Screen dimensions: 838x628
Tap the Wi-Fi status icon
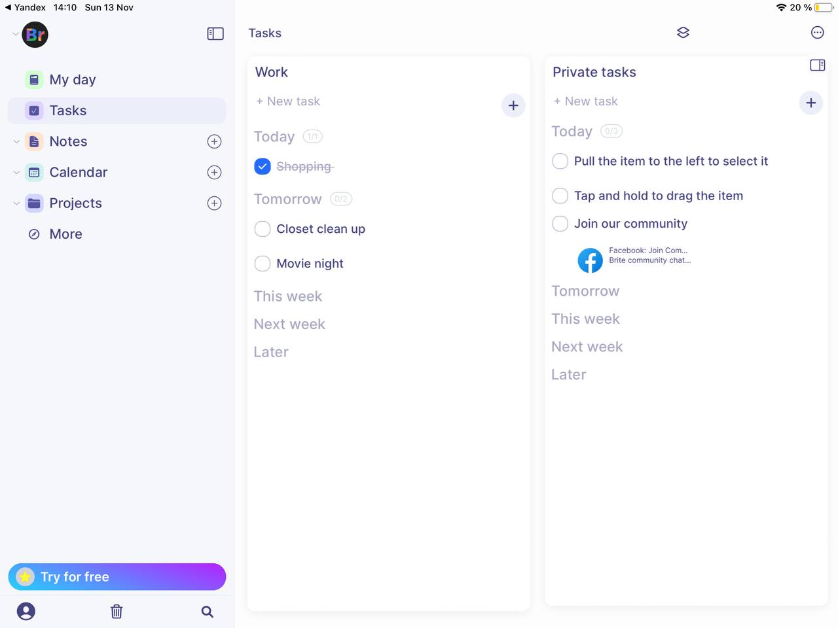pyautogui.click(x=781, y=7)
